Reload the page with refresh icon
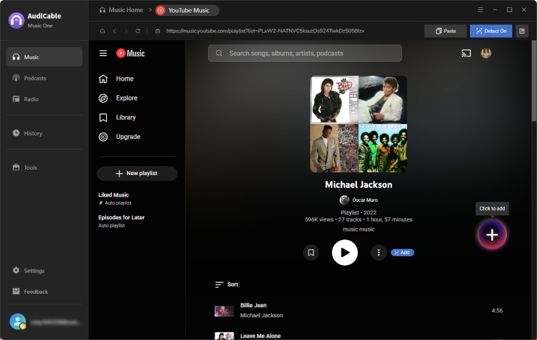This screenshot has width=537, height=340. point(138,31)
